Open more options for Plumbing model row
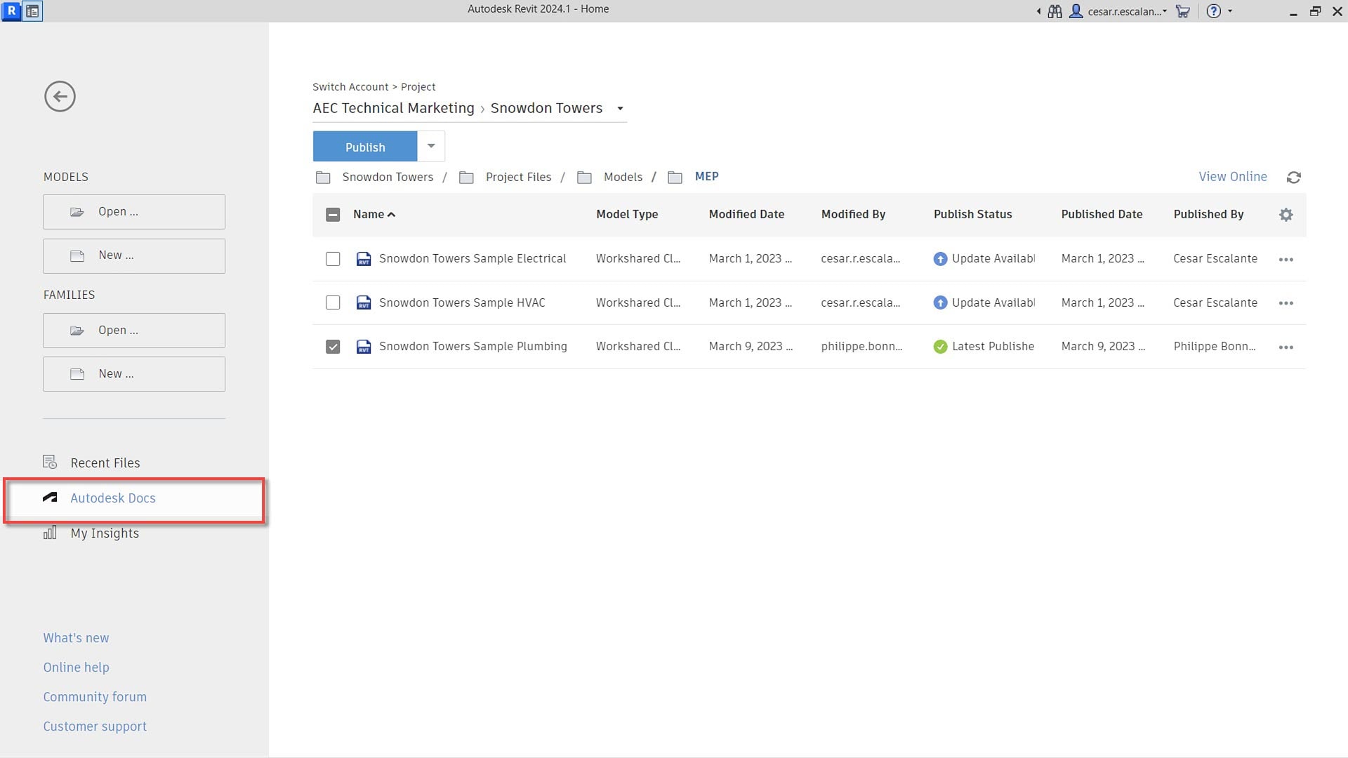 pos(1286,347)
